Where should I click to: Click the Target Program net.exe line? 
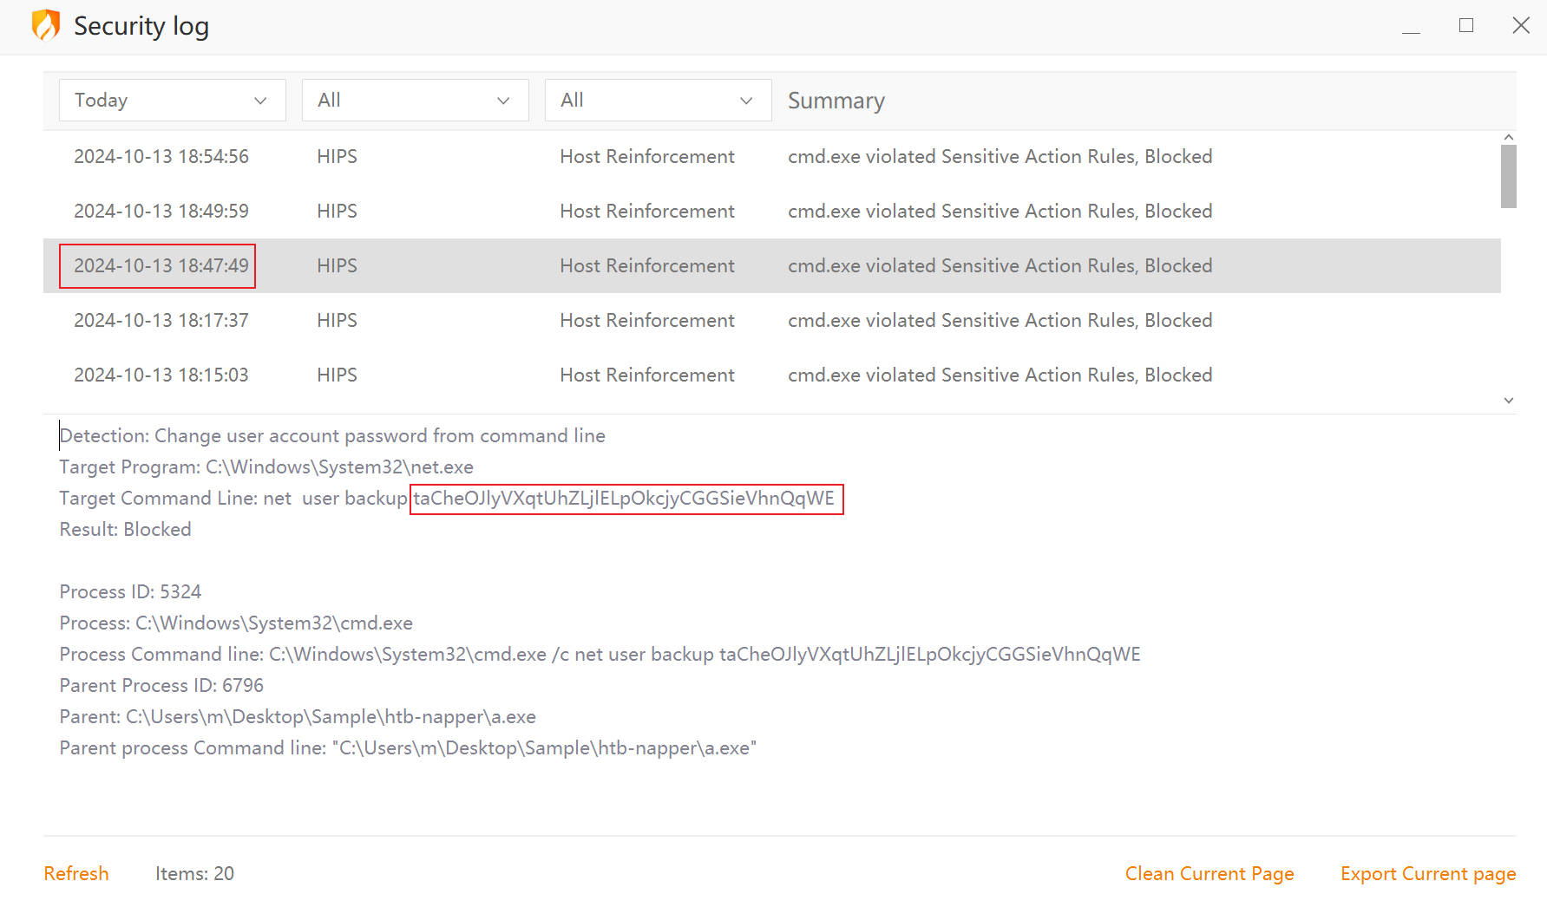266,467
